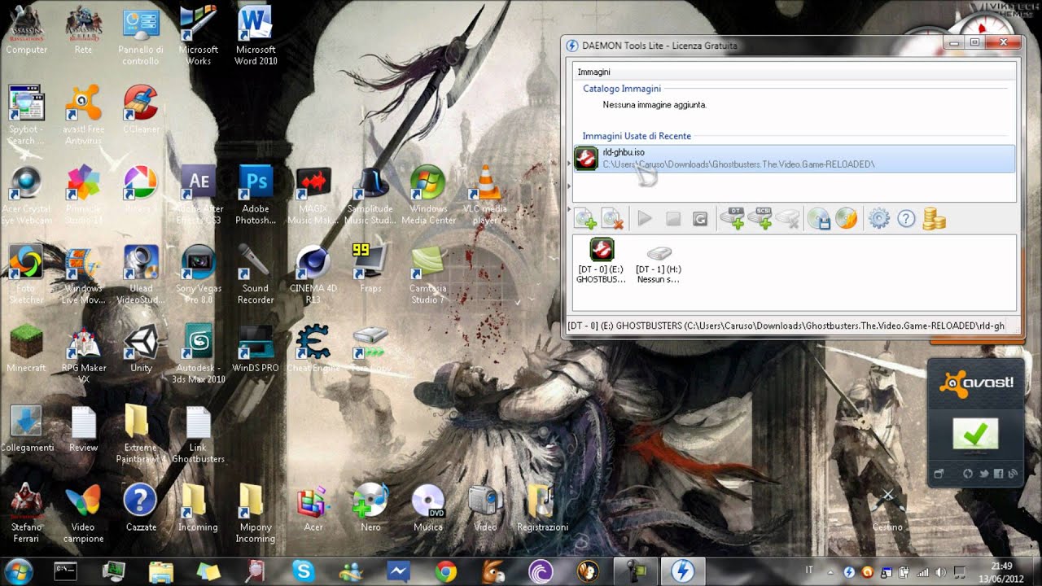1042x586 pixels.
Task: Click the Facebook icon in avast gadget
Action: point(998,474)
